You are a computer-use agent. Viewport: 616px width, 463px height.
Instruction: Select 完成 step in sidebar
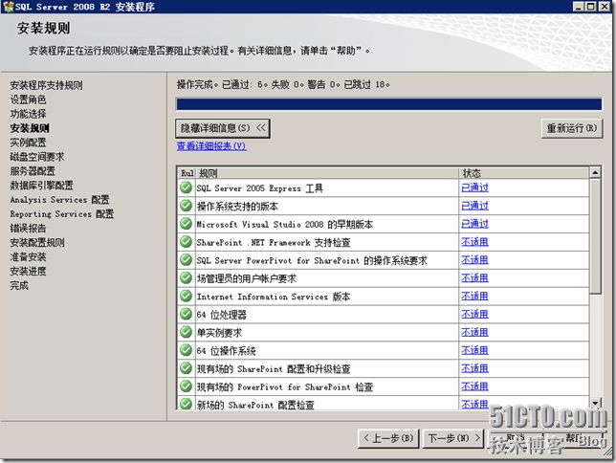19,285
